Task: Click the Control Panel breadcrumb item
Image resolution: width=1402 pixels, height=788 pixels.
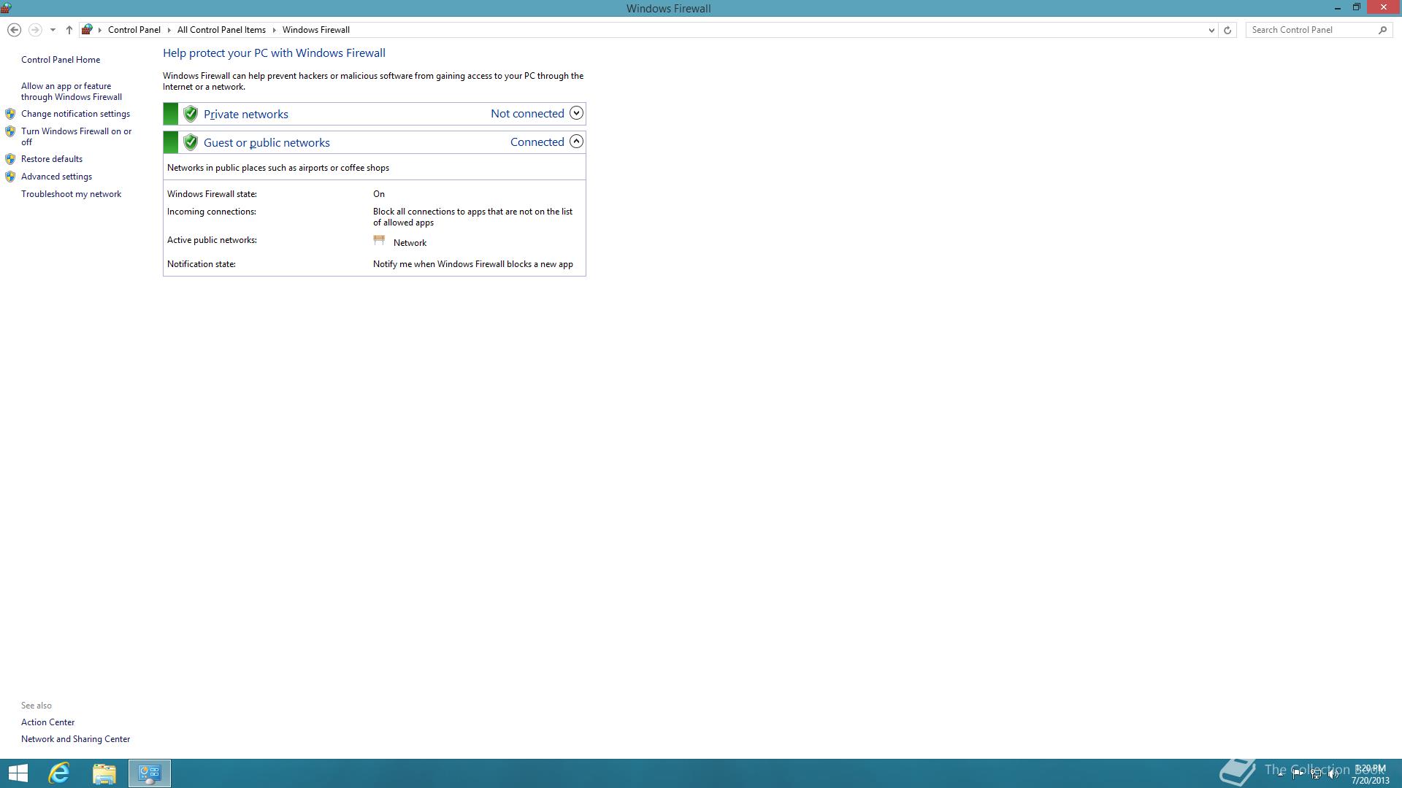Action: pos(134,30)
